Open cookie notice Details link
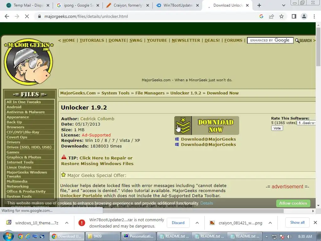321x241 pixels. pos(207,203)
